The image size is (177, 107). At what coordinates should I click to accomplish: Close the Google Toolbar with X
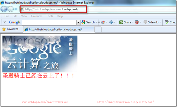click(x=5, y=22)
